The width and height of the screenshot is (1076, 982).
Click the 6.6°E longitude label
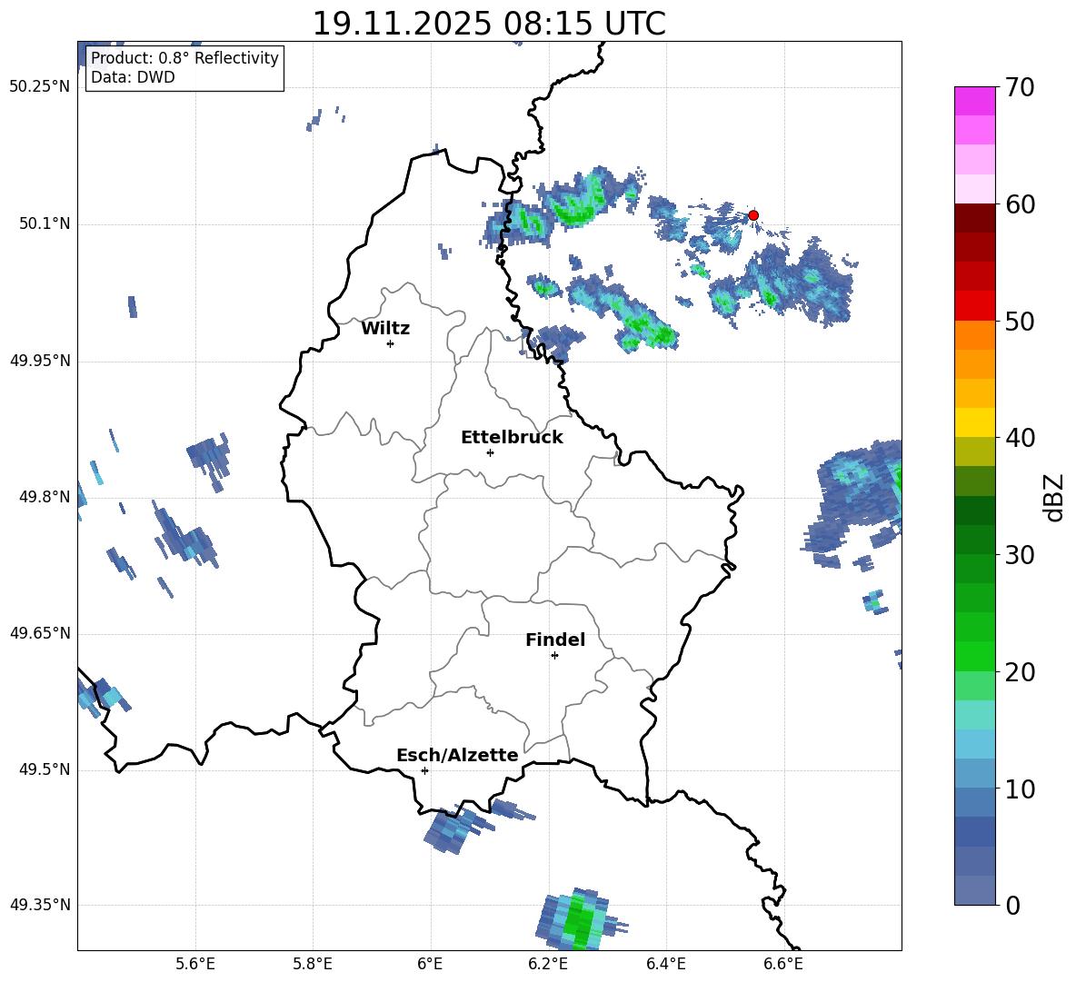tap(783, 964)
